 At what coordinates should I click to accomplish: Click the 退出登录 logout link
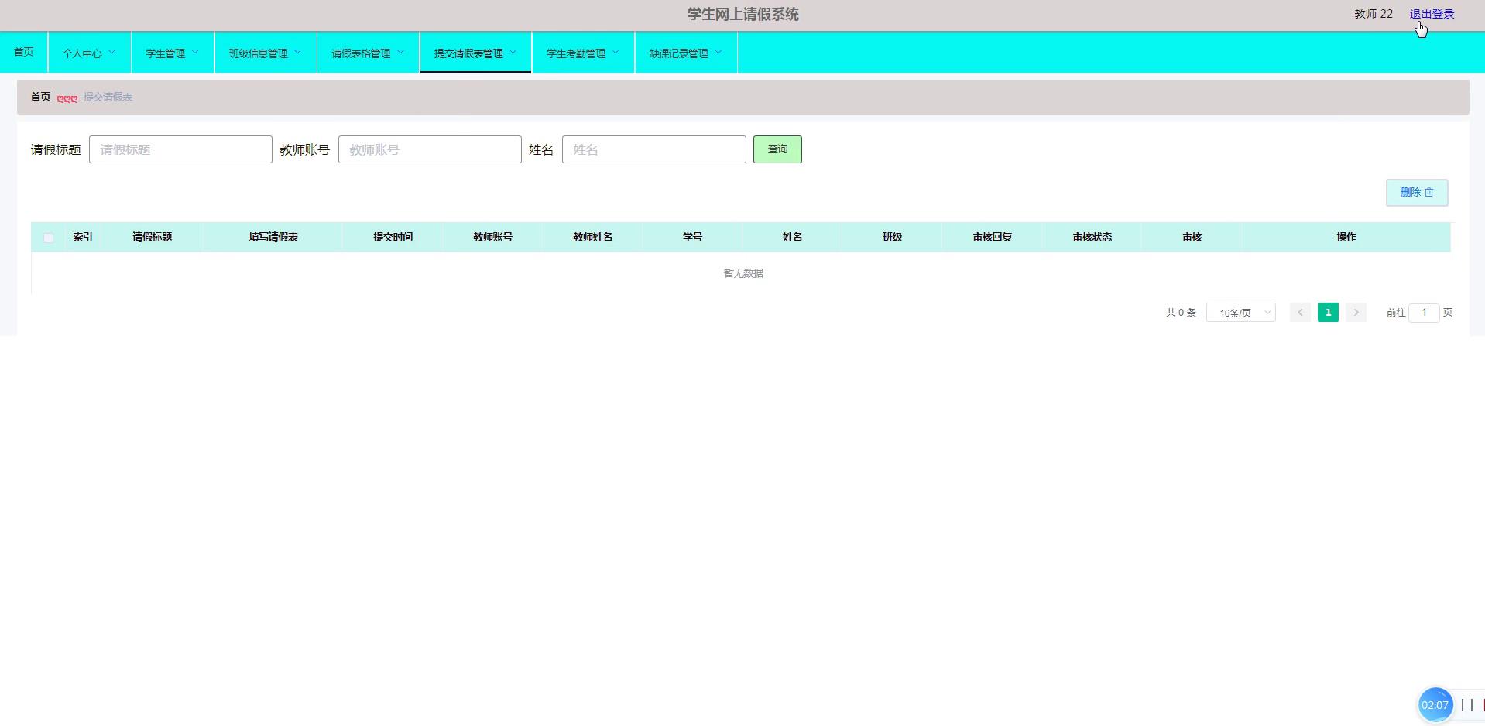click(1432, 14)
